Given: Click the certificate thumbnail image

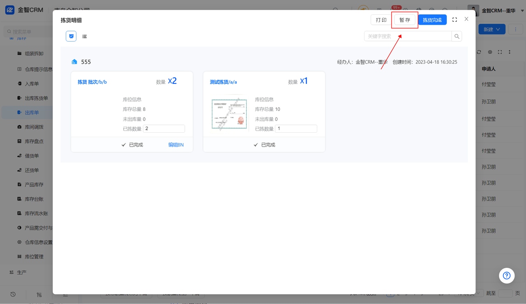Looking at the screenshot, I should pyautogui.click(x=229, y=114).
